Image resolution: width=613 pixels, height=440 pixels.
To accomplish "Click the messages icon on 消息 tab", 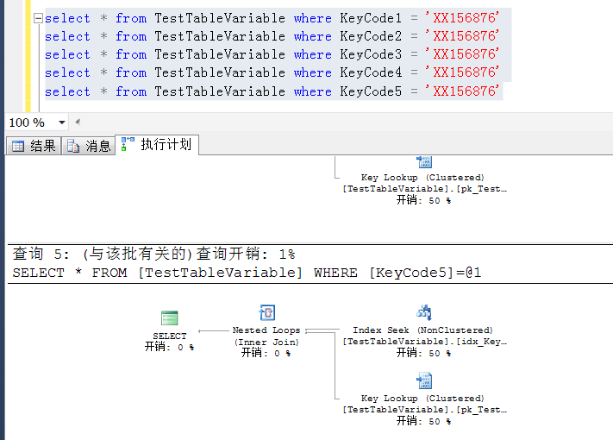I will click(x=73, y=146).
